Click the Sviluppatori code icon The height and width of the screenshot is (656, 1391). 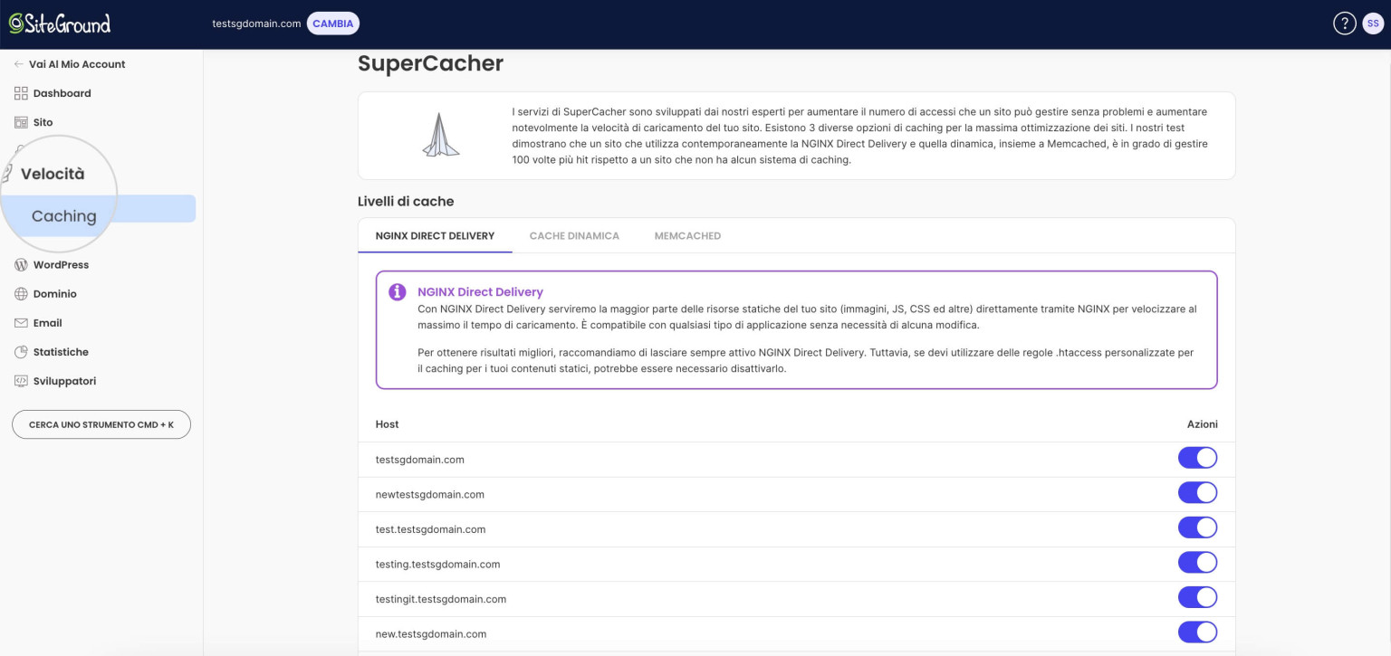[21, 381]
